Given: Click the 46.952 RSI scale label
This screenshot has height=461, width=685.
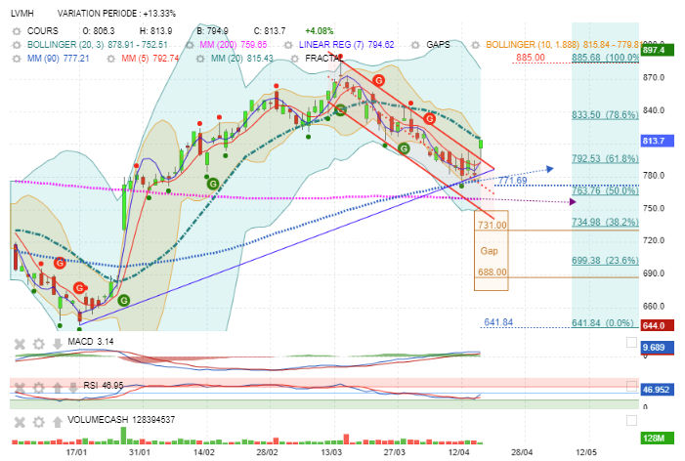Looking at the screenshot, I should click(x=658, y=390).
